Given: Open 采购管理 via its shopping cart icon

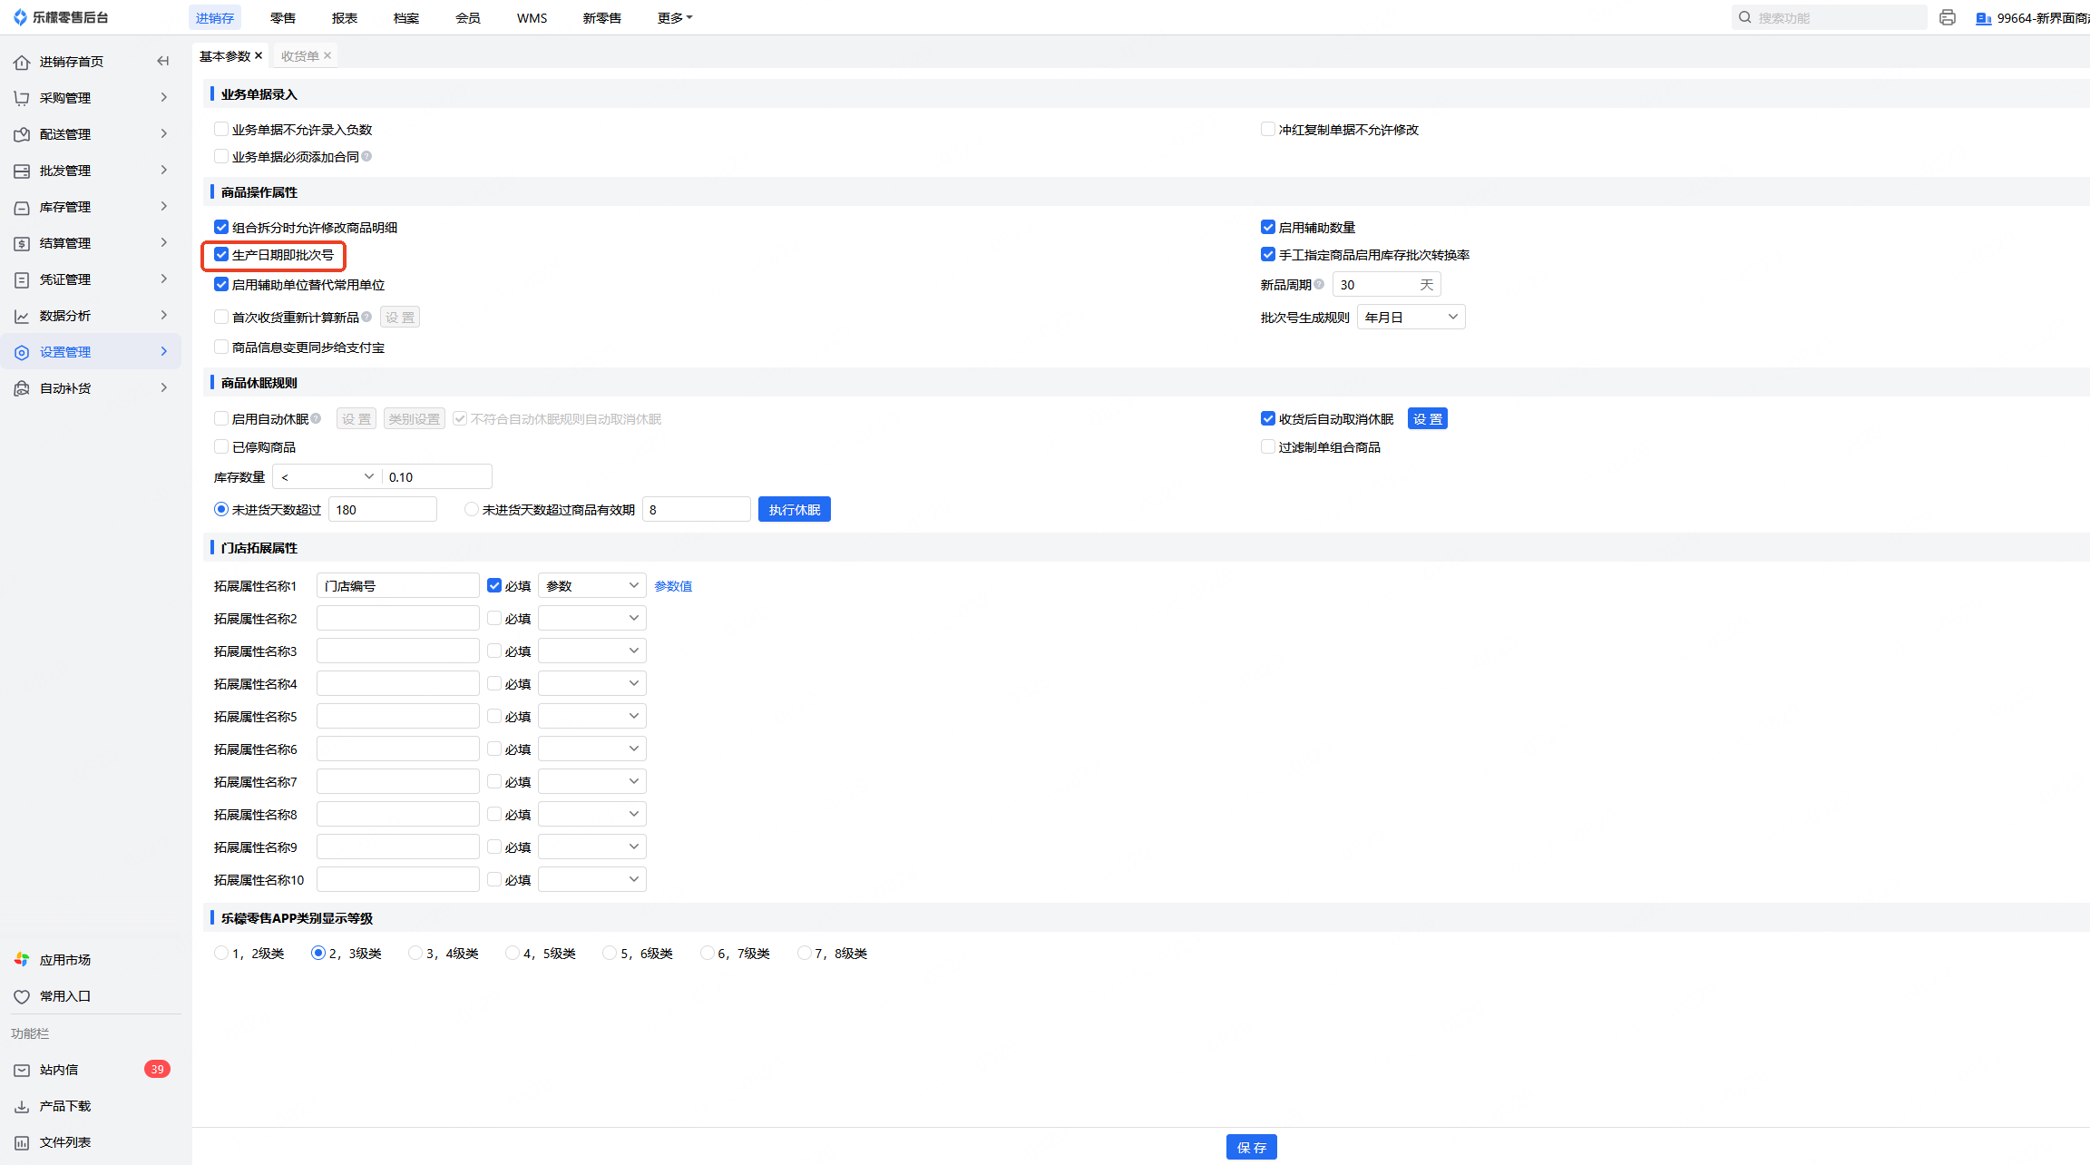Looking at the screenshot, I should coord(22,98).
